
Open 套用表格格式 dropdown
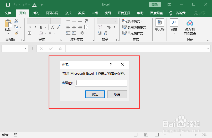coord(136,27)
